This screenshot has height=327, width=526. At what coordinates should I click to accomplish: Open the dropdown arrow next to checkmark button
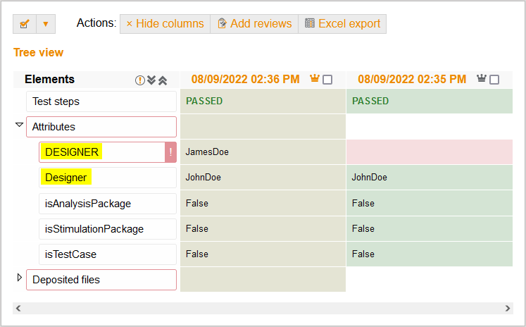[x=46, y=24]
